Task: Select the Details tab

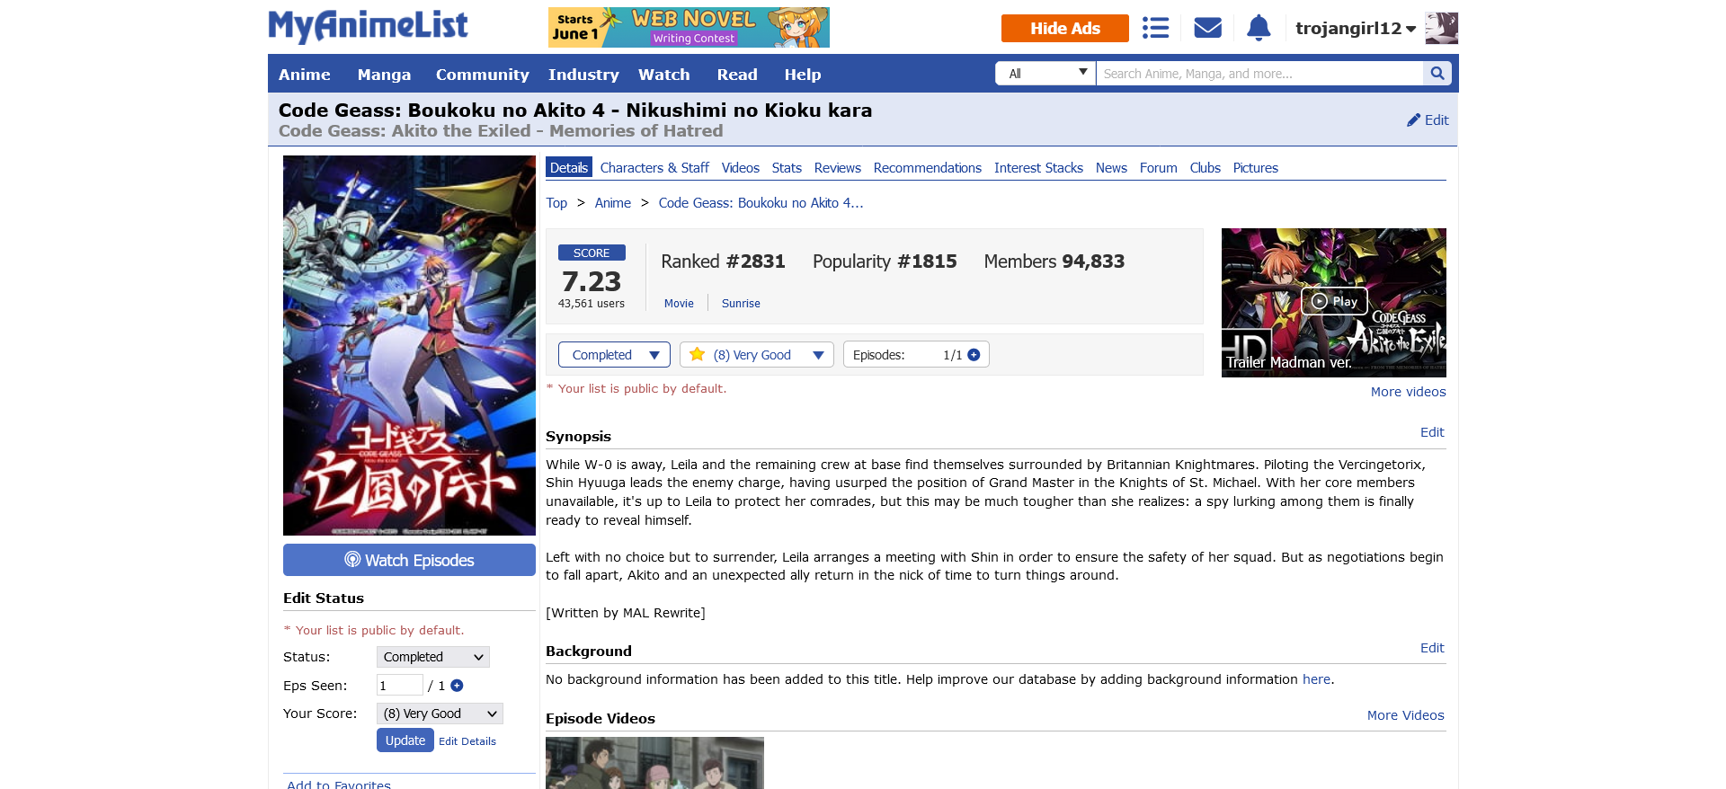Action: 569,168
